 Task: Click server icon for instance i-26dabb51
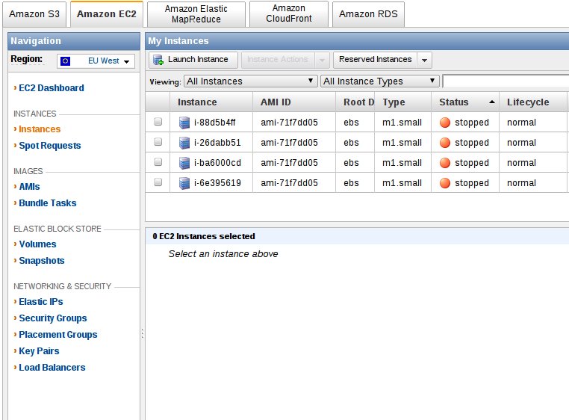pyautogui.click(x=184, y=143)
